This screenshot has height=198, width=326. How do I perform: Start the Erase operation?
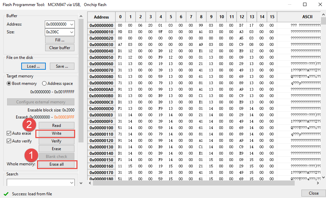56,148
